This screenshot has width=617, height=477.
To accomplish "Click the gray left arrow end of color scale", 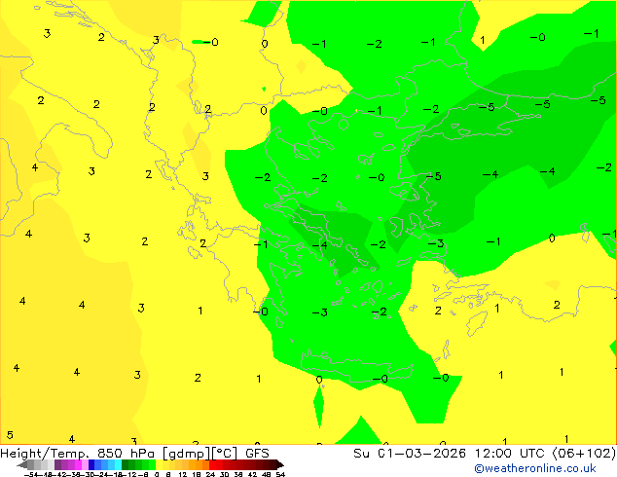I will 22,464.
